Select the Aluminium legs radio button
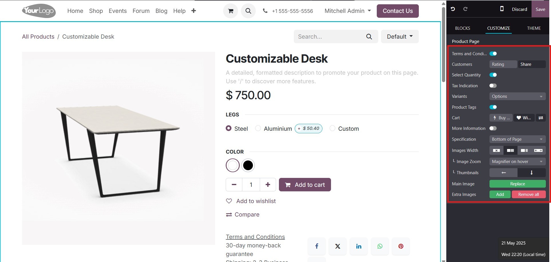The height and width of the screenshot is (262, 551). coord(258,128)
